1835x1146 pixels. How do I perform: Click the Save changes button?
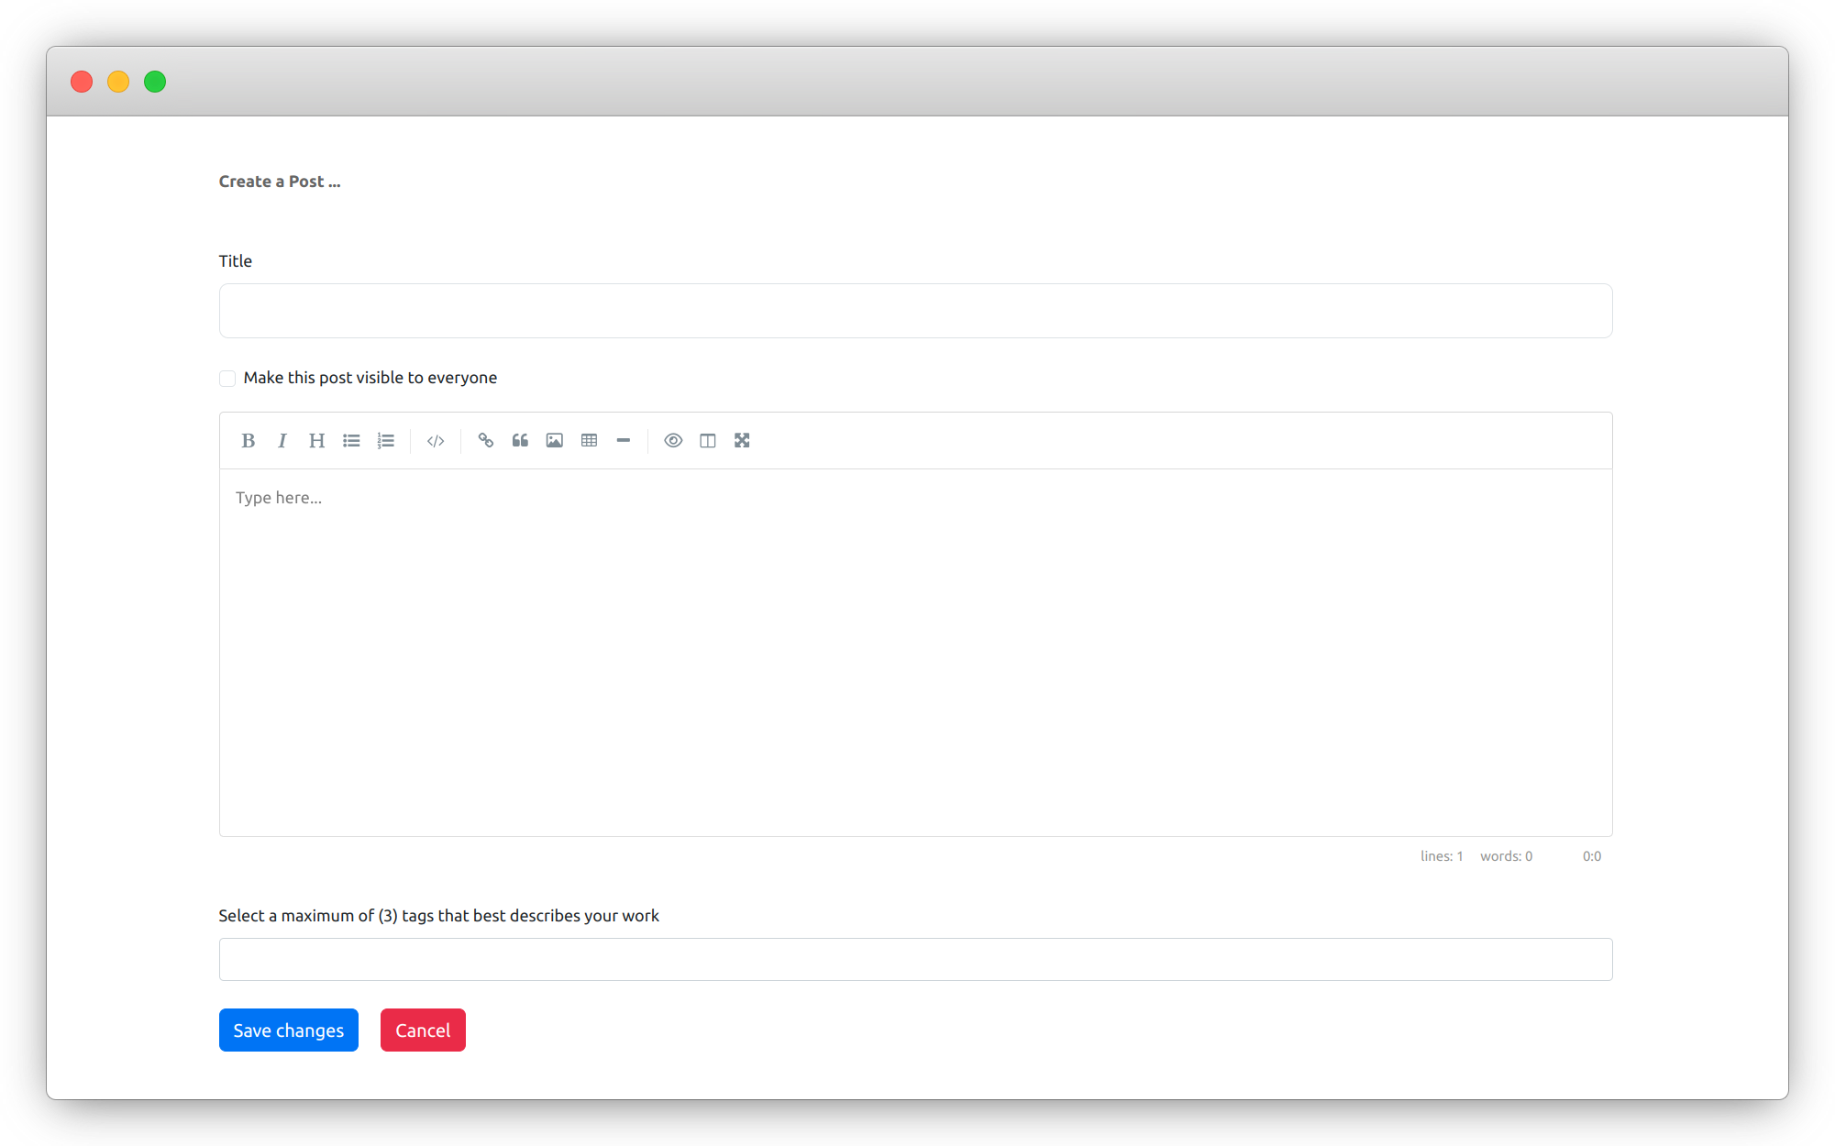[x=288, y=1030]
